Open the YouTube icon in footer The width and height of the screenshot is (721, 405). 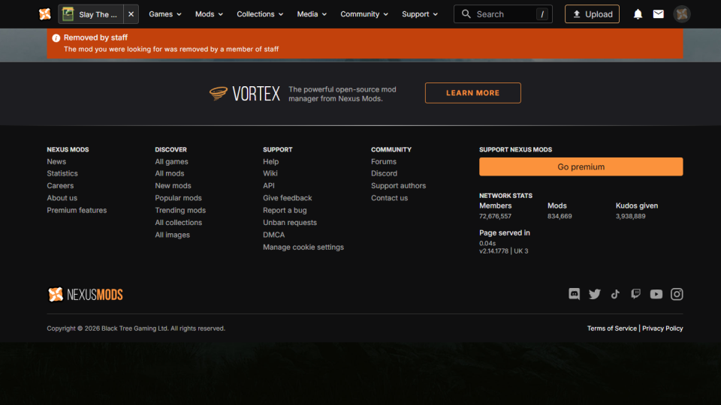(x=656, y=294)
